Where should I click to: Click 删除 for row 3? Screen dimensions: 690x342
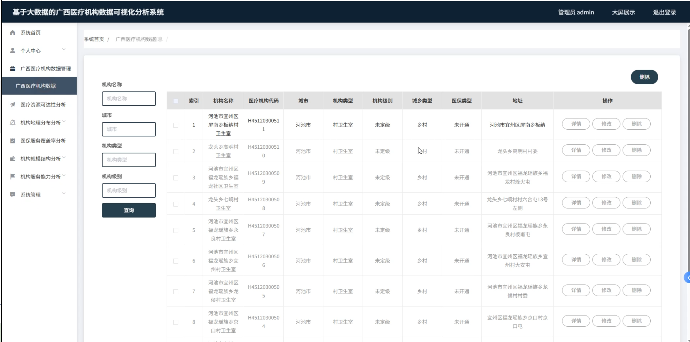[636, 176]
